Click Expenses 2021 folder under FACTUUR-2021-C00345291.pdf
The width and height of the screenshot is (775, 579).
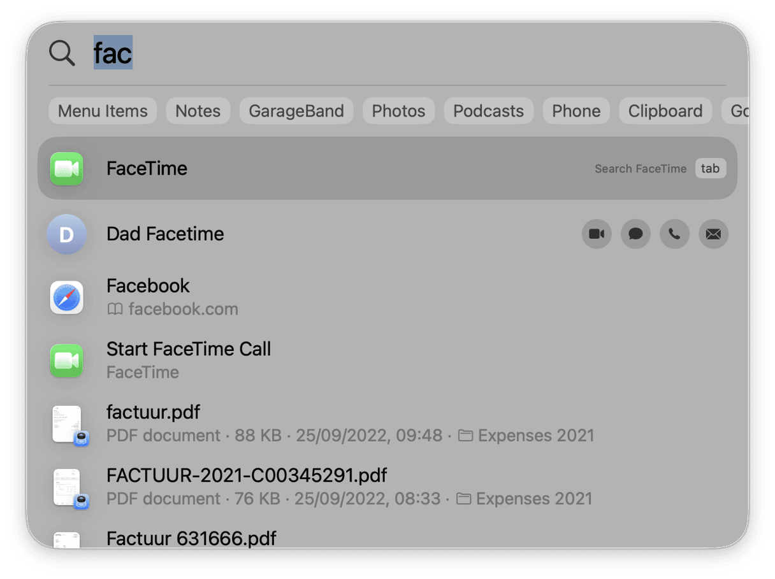click(525, 499)
